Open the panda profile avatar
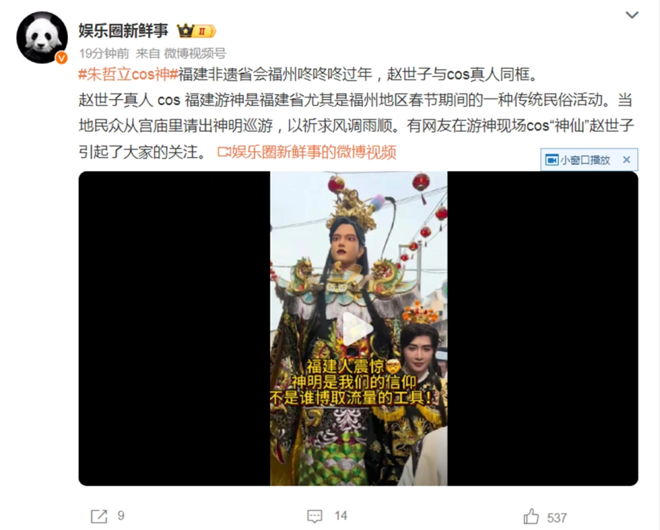Viewport: 660px width, 530px height. point(42,38)
